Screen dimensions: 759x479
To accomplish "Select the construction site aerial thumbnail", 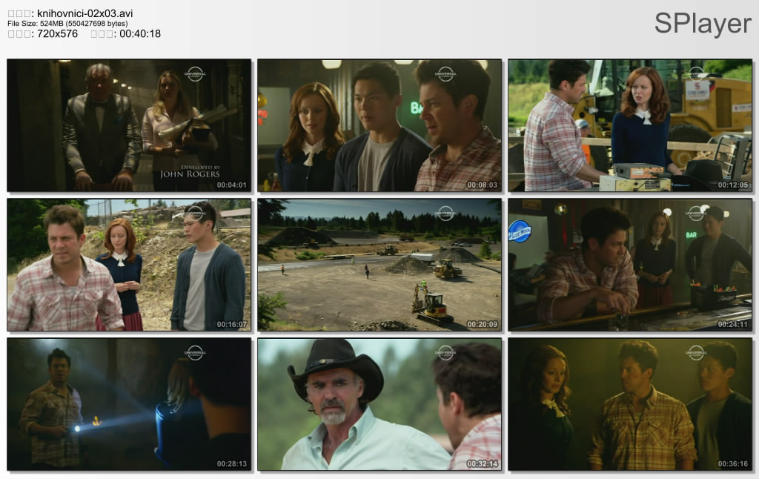I will (x=379, y=265).
